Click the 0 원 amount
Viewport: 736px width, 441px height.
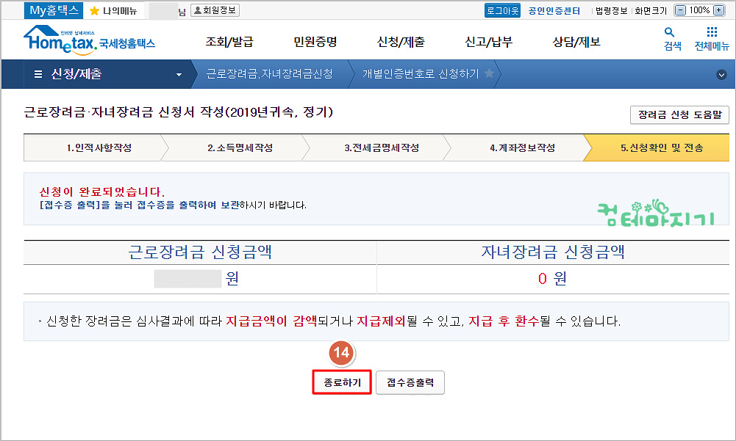coord(552,279)
